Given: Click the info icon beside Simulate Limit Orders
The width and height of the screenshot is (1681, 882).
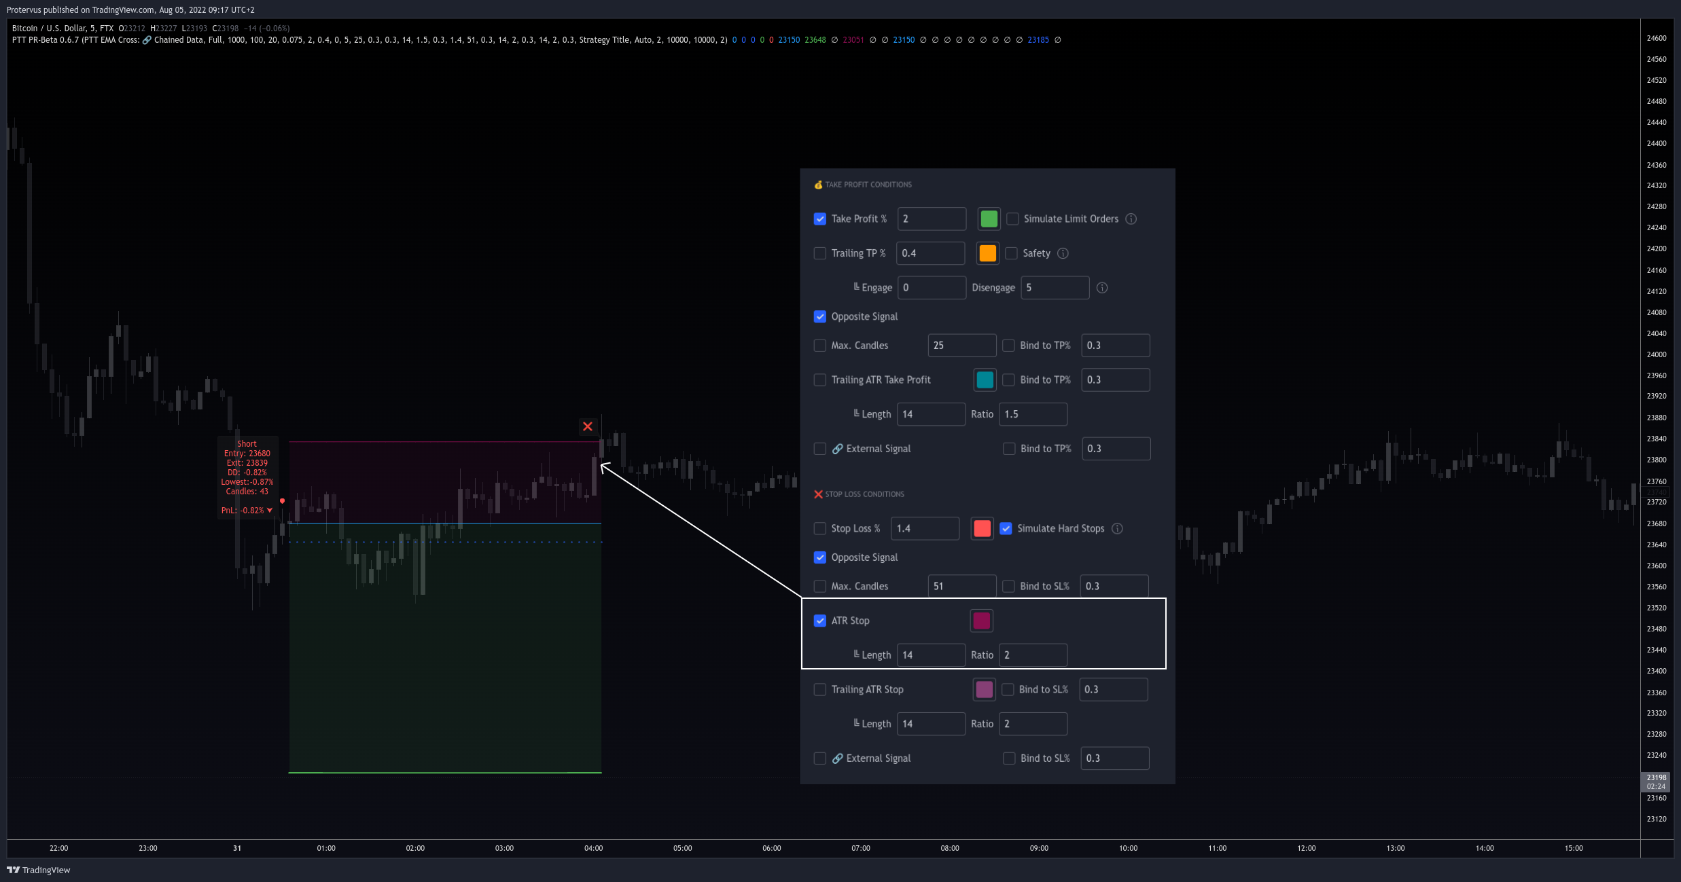Looking at the screenshot, I should pyautogui.click(x=1131, y=219).
